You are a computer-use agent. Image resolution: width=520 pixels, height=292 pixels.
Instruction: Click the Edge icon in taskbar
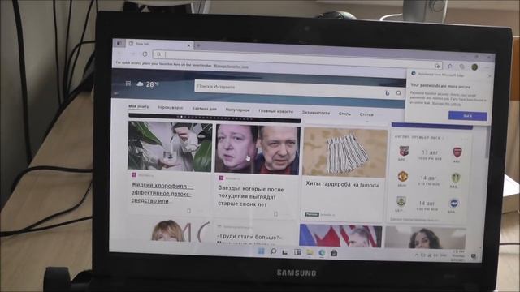(x=322, y=253)
